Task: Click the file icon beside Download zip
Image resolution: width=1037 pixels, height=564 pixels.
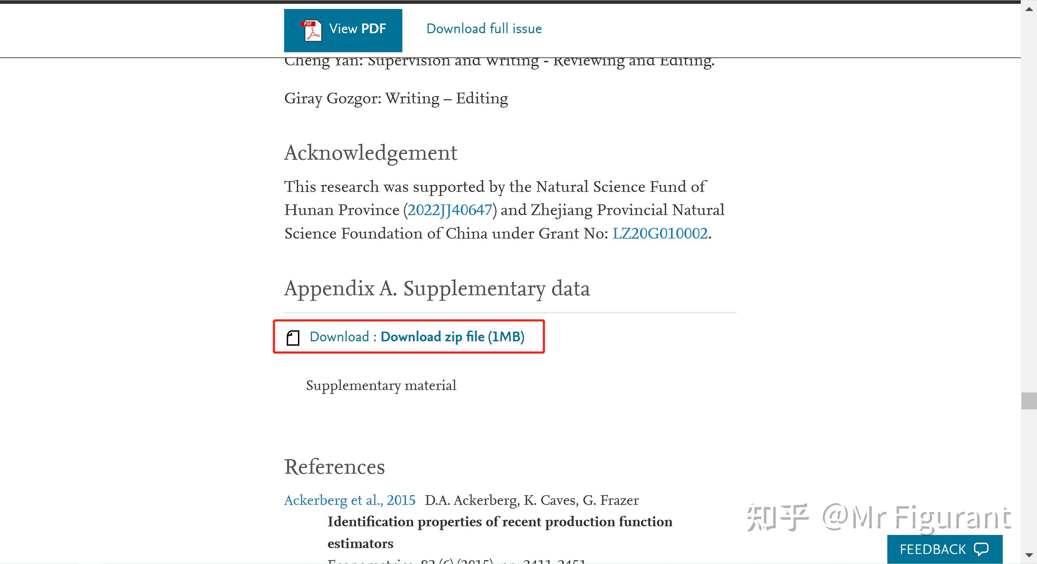Action: click(293, 338)
